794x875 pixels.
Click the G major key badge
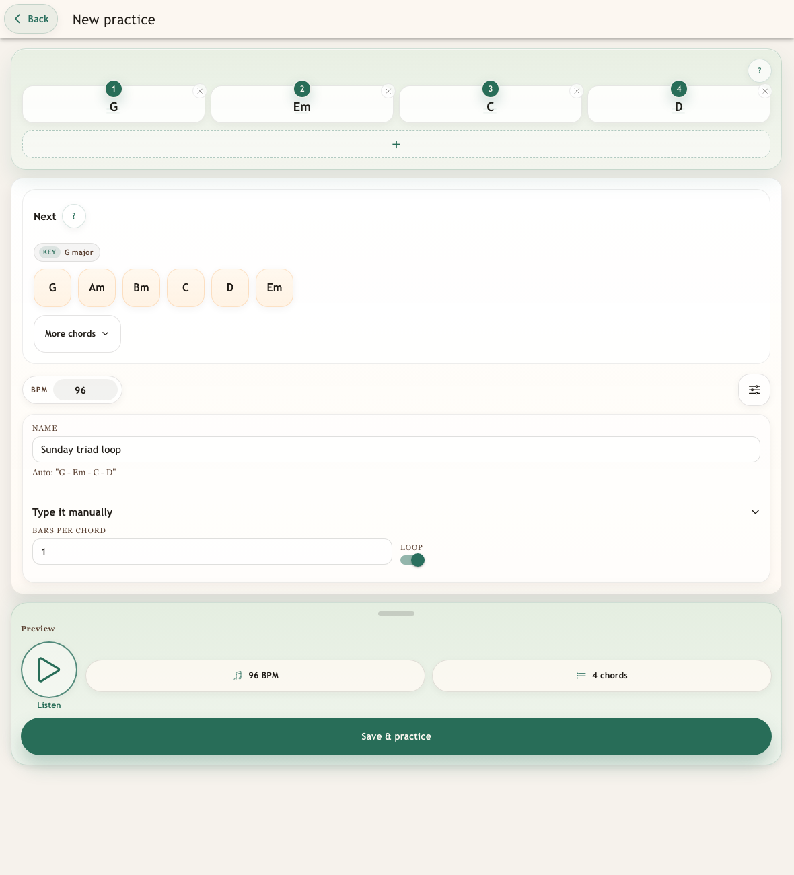67,252
